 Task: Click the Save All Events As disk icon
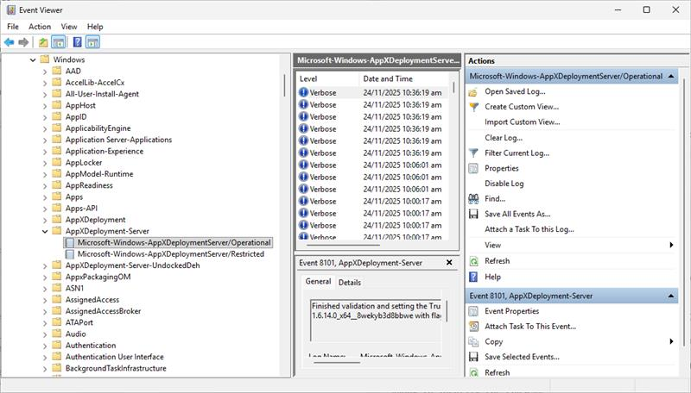tap(473, 214)
